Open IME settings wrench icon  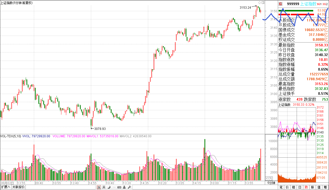pos(129,187)
